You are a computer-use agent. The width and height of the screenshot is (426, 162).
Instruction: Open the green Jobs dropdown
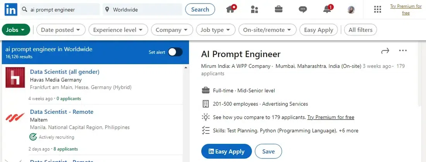pos(16,30)
